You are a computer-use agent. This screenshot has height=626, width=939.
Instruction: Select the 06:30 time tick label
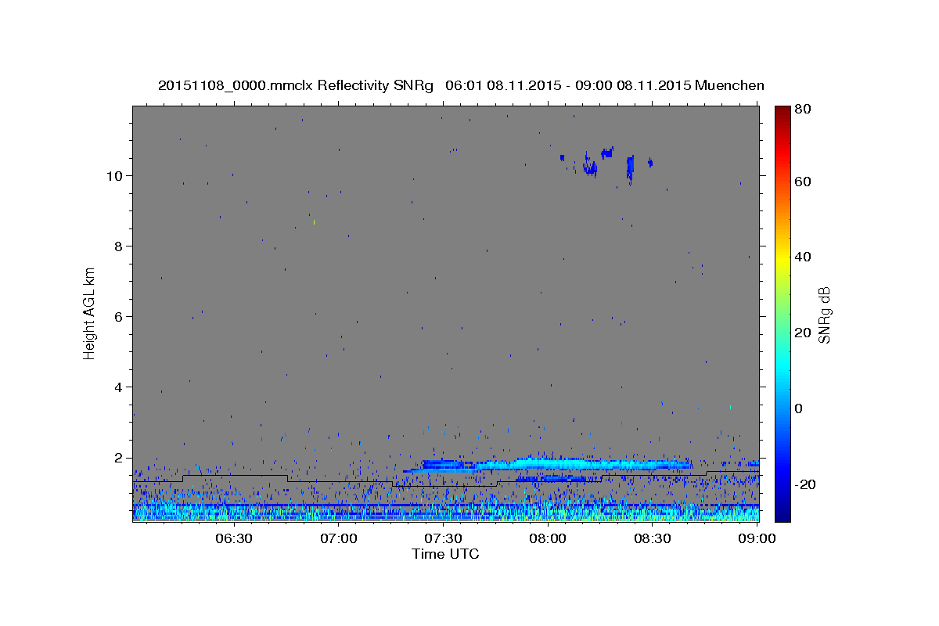(x=234, y=538)
